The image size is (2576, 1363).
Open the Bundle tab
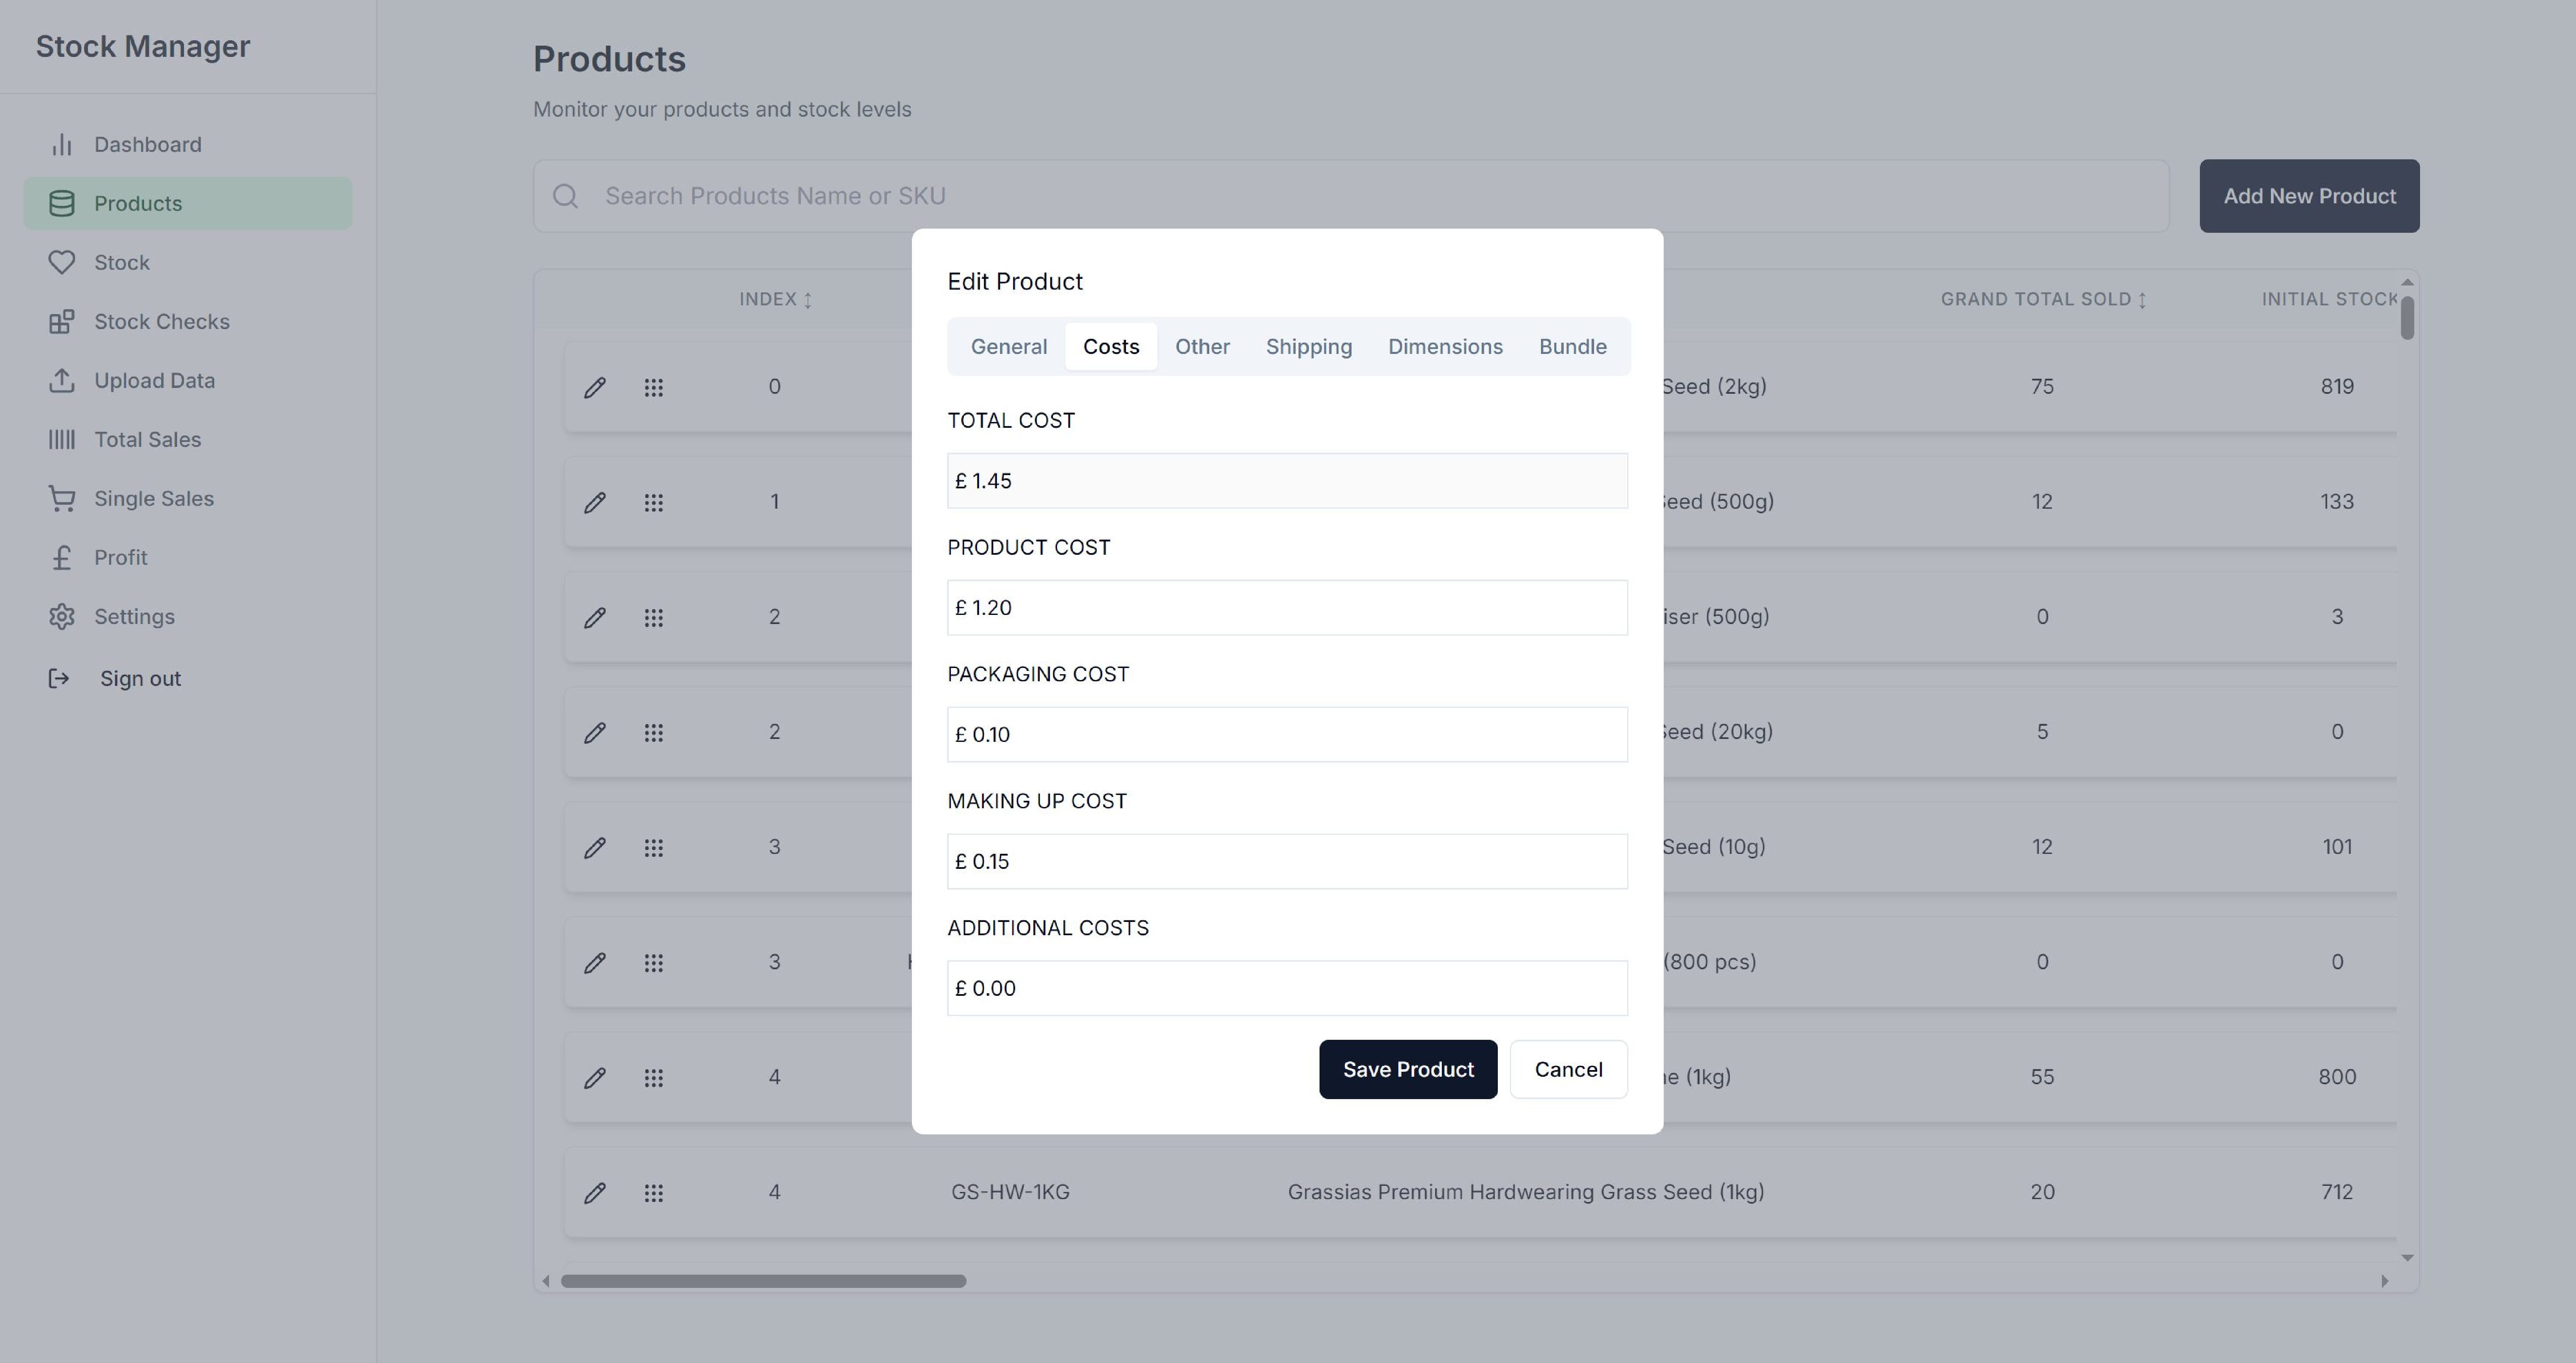pyautogui.click(x=1573, y=346)
